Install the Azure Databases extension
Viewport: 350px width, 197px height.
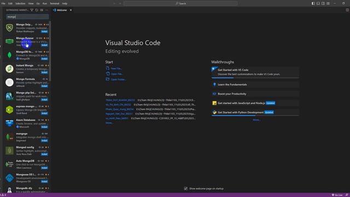coord(44,127)
